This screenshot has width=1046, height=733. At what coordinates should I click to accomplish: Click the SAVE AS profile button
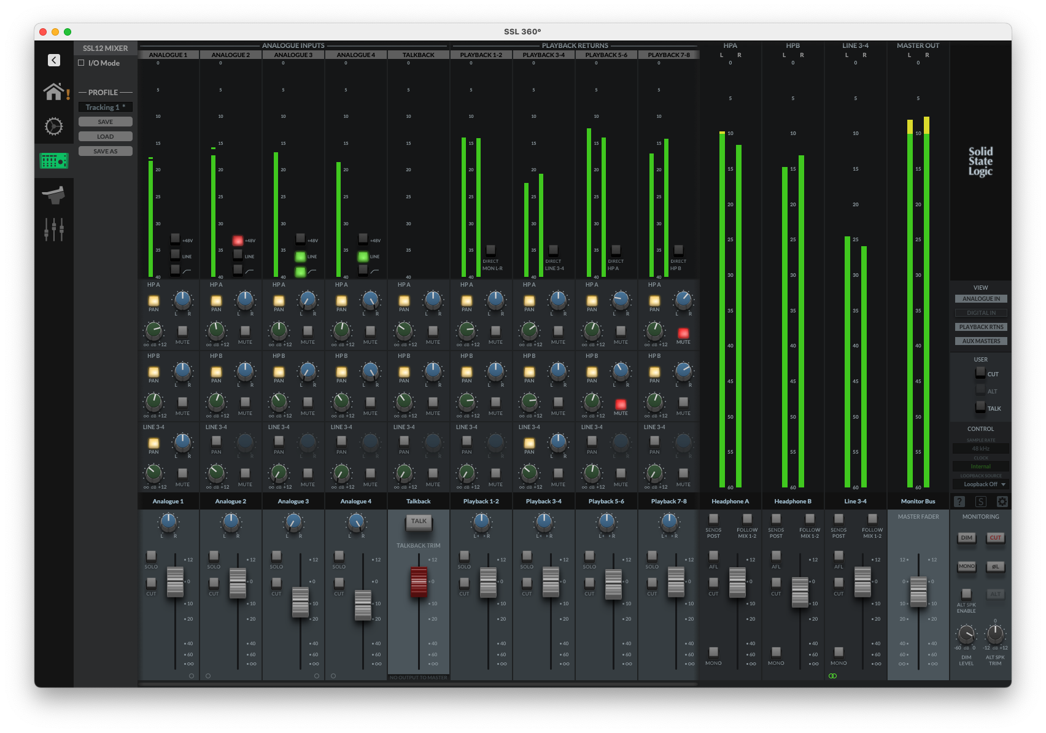coord(106,151)
